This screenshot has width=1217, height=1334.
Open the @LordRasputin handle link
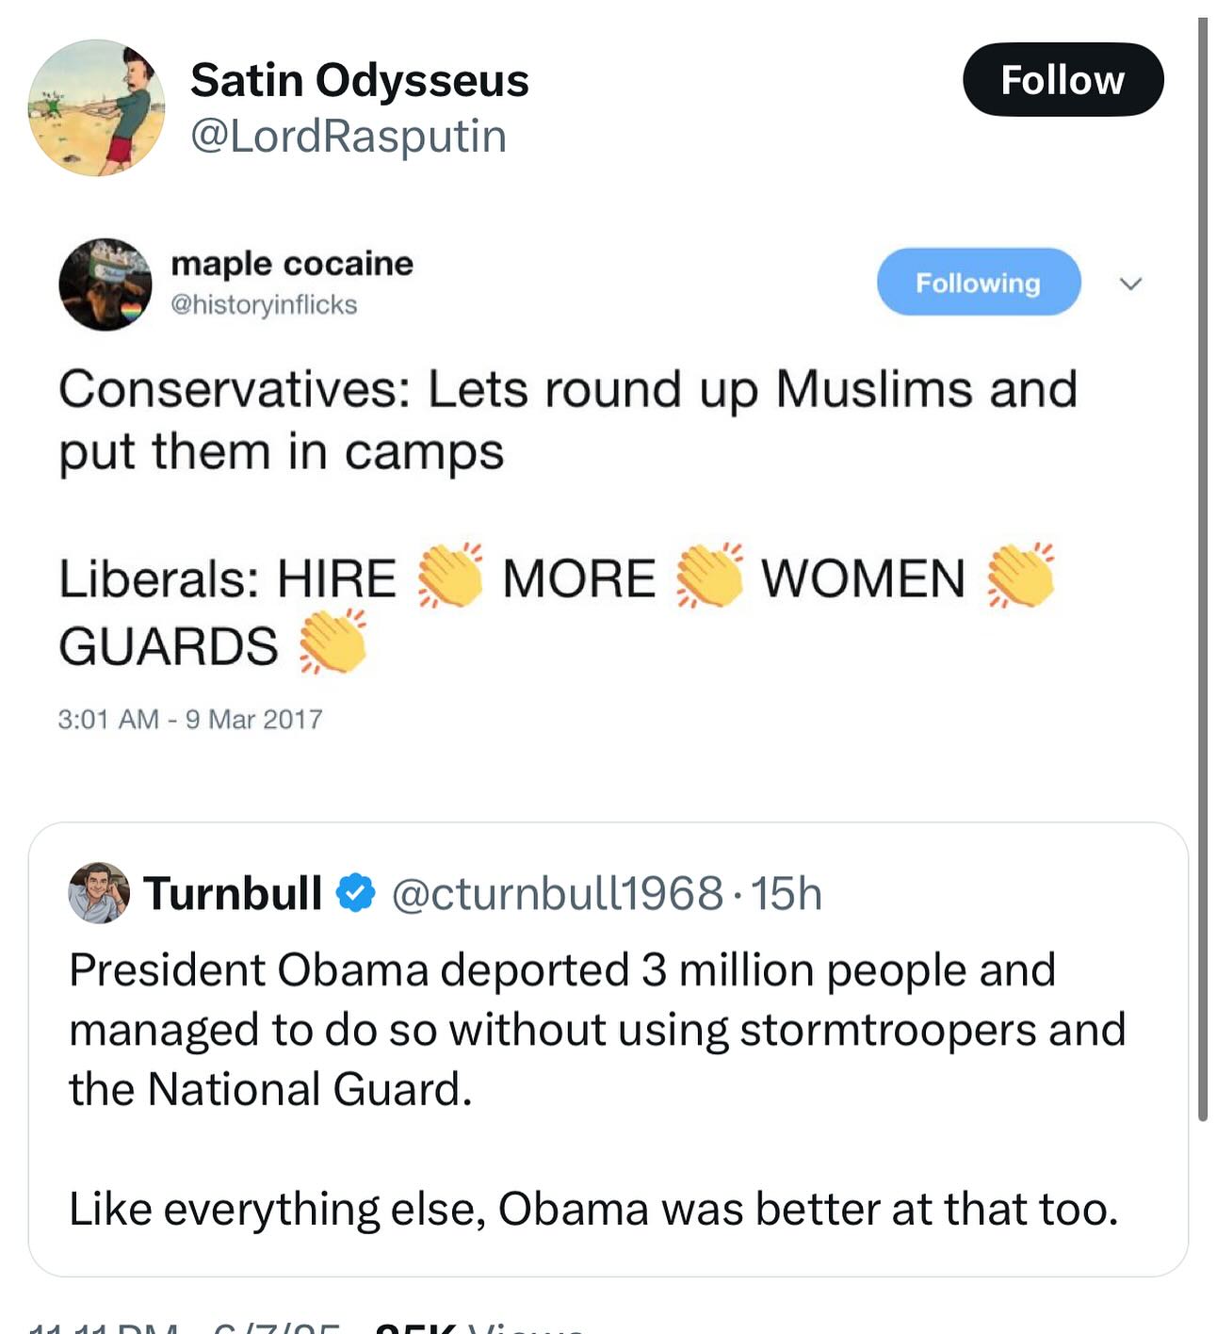[x=349, y=136]
